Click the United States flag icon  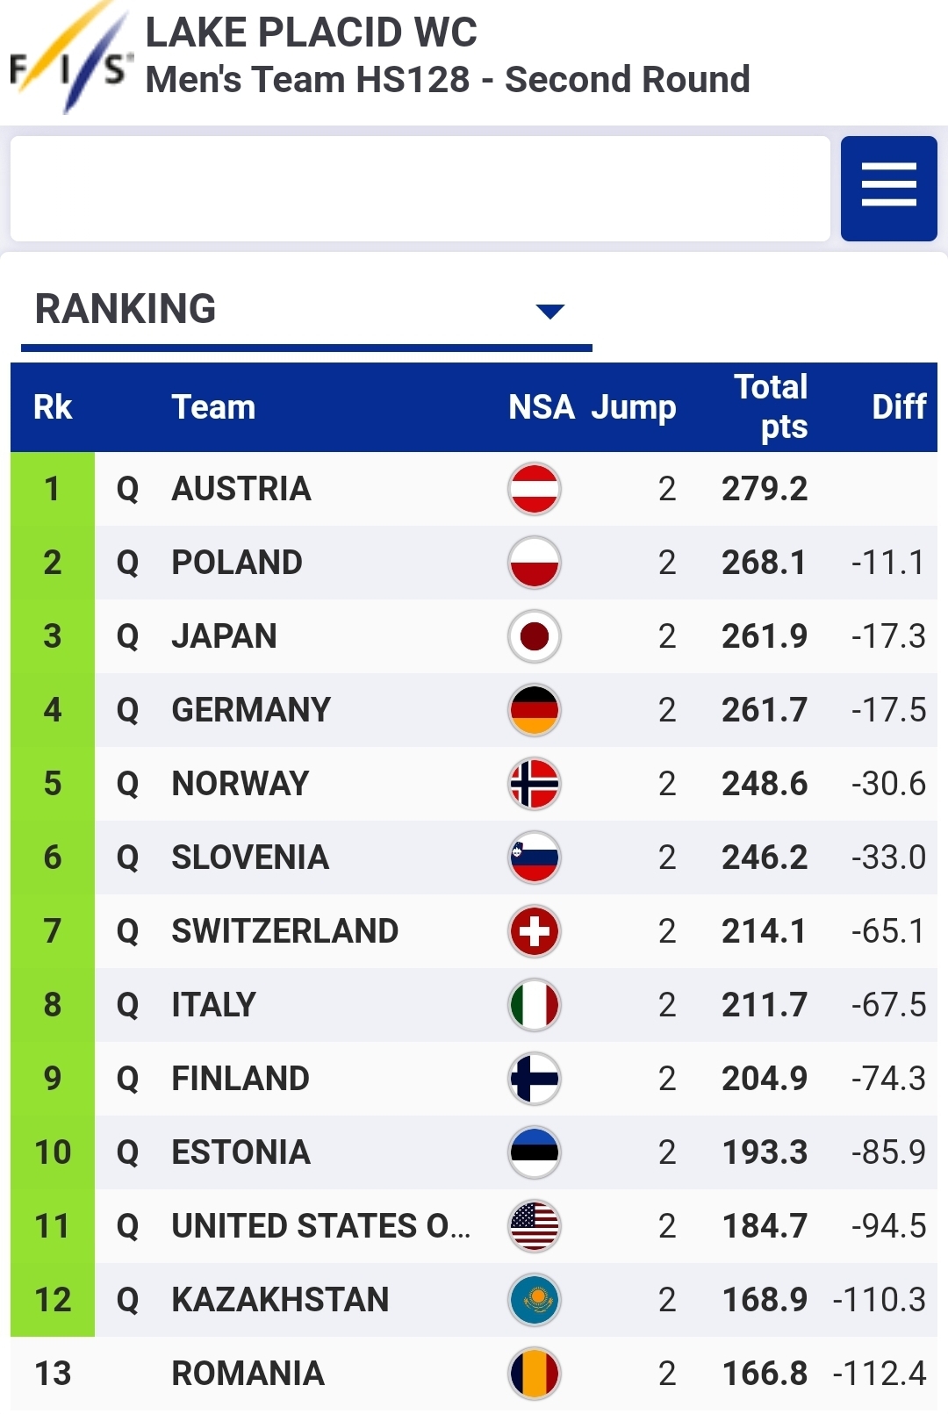[535, 1226]
